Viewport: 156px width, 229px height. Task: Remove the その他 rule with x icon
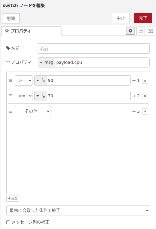click(x=145, y=111)
